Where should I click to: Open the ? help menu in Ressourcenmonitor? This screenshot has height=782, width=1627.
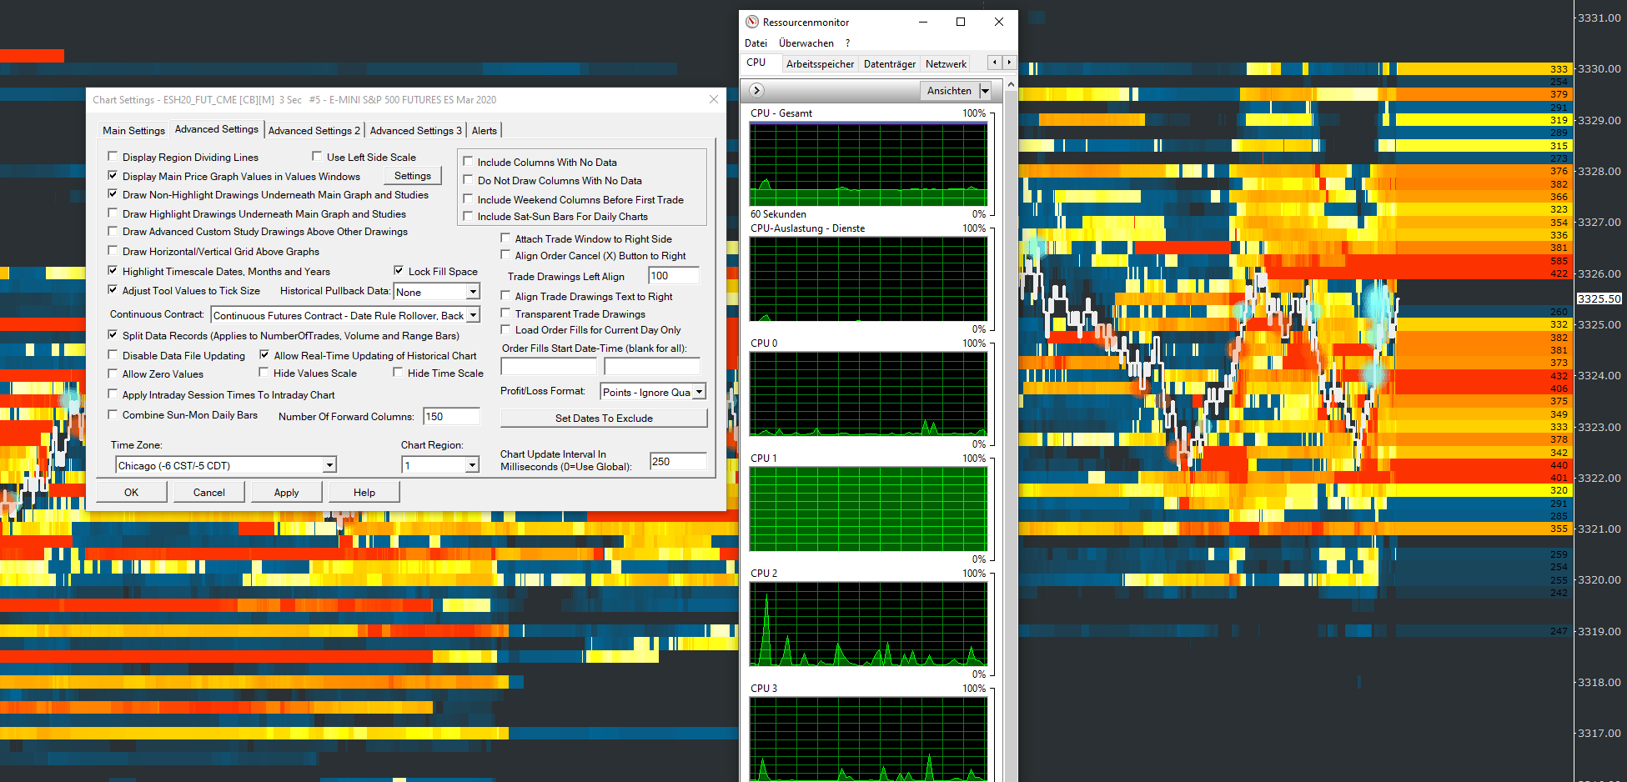(x=848, y=43)
